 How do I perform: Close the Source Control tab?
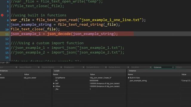[61, 67]
